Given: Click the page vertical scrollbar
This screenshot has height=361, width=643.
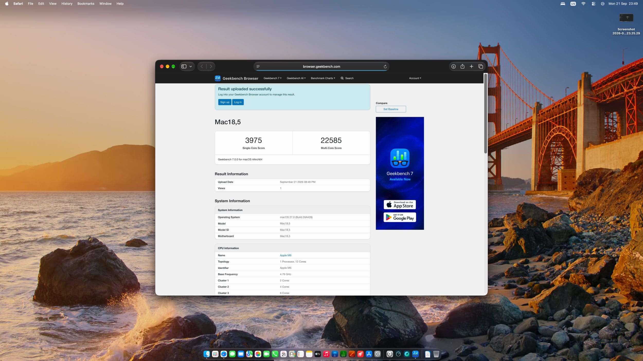Looking at the screenshot, I should (485, 113).
